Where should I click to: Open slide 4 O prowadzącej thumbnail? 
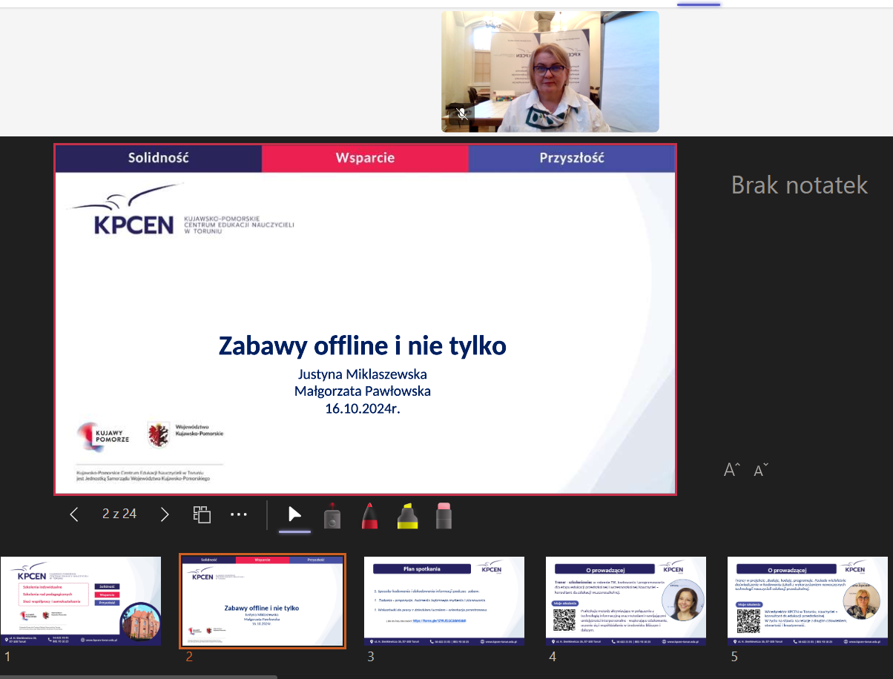tap(626, 601)
